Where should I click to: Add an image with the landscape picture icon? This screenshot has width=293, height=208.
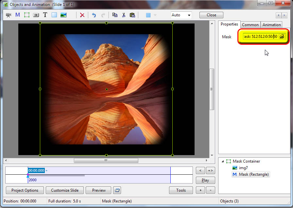coord(63,15)
